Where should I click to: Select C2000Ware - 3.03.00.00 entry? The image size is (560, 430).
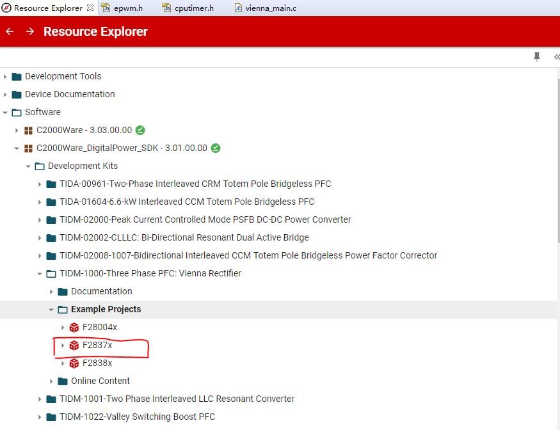pos(84,130)
